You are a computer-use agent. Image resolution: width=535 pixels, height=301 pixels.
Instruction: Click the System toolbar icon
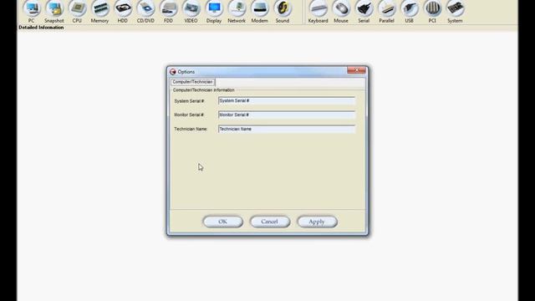pos(455,9)
